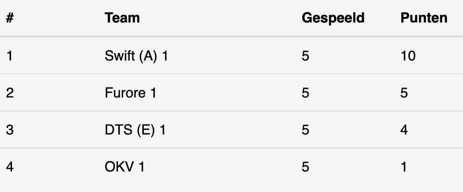463x192 pixels.
Task: Click rank number 4 in last row
Action: [x=10, y=167]
